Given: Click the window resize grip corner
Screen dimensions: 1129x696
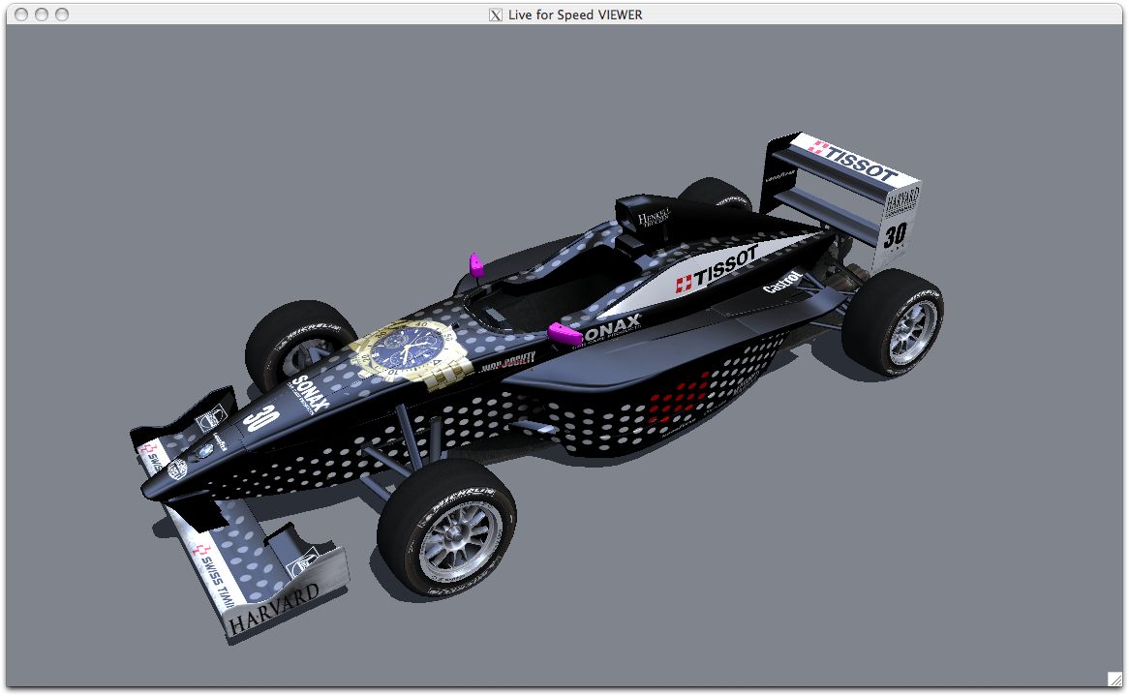Looking at the screenshot, I should click(x=1114, y=678).
